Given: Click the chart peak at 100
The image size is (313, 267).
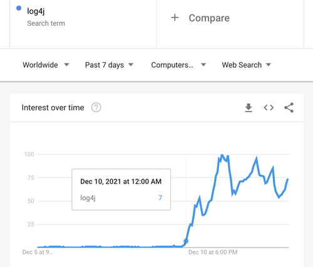Looking at the screenshot, I should click(x=222, y=155).
